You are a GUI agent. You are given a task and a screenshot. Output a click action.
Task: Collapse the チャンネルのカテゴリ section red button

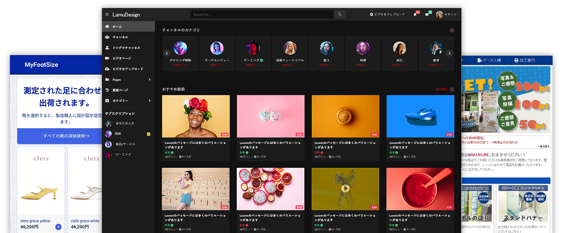[x=452, y=30]
